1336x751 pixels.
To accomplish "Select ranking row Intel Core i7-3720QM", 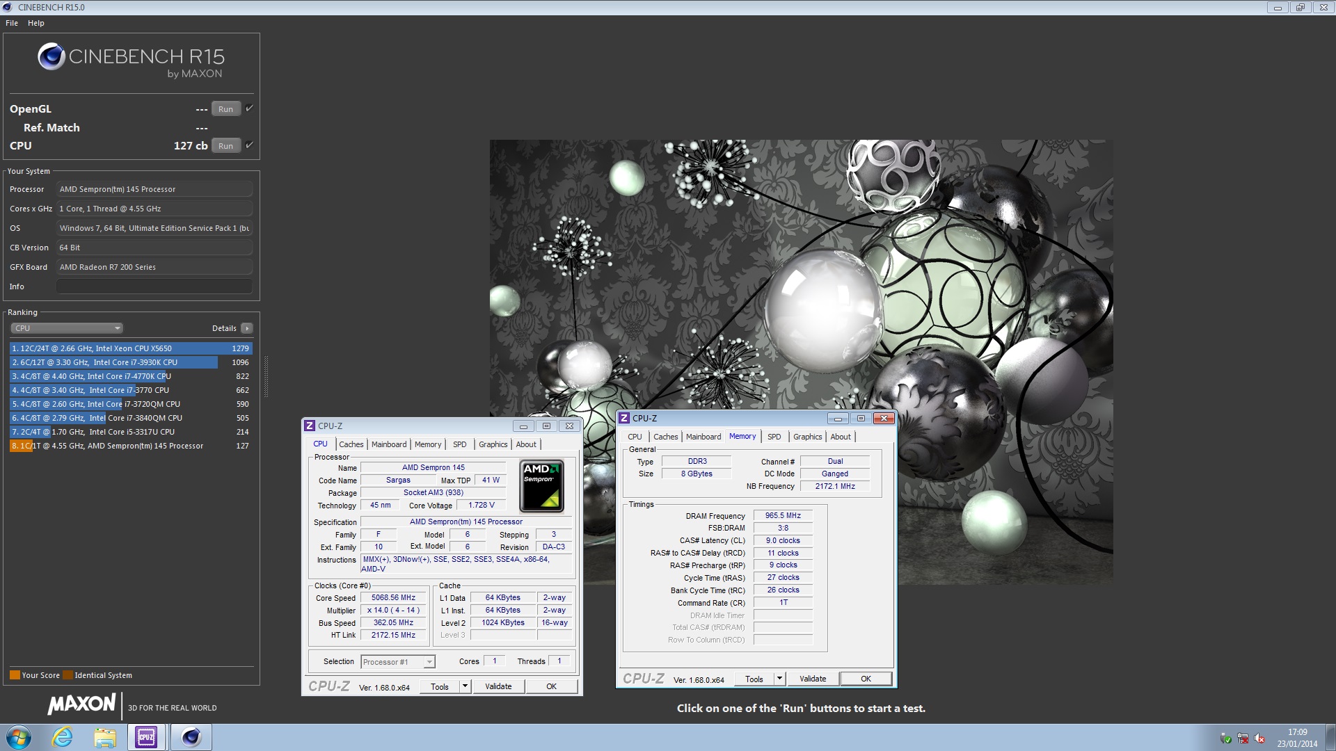I will (131, 404).
